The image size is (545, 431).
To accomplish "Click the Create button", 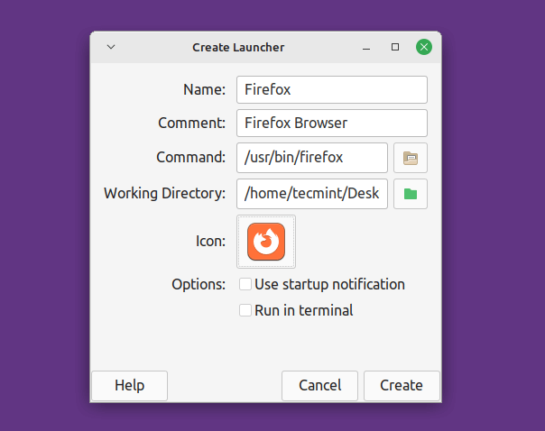I will [402, 386].
